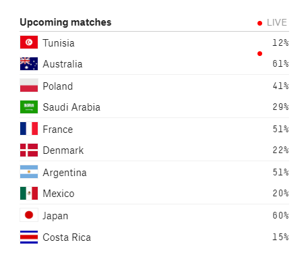Click the Poland flag icon
Image resolution: width=308 pixels, height=255 pixels.
[29, 85]
